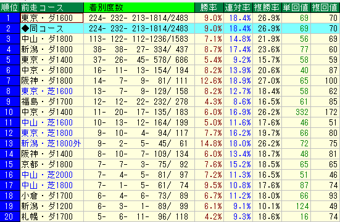Sort by the 勝率 column header
340x222 pixels.
pos(209,7)
